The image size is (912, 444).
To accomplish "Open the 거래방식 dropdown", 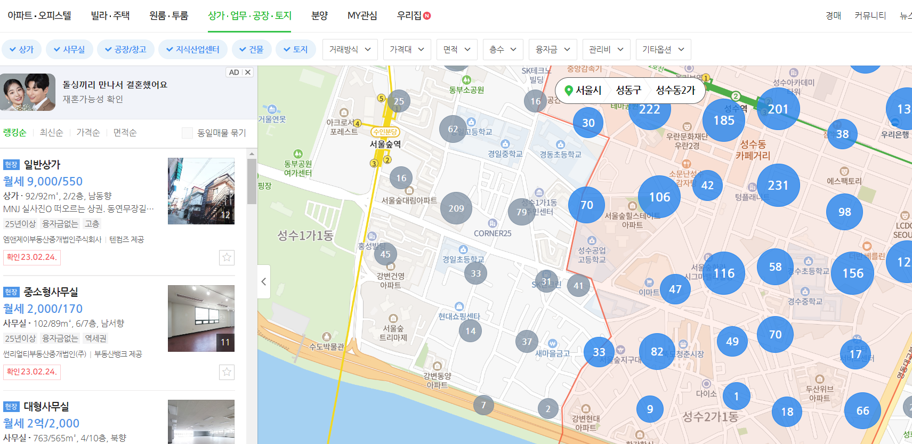I will [350, 50].
